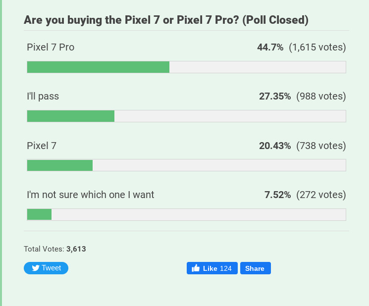The image size is (369, 306).
Task: Click the 1,615 votes count
Action: pyautogui.click(x=317, y=48)
